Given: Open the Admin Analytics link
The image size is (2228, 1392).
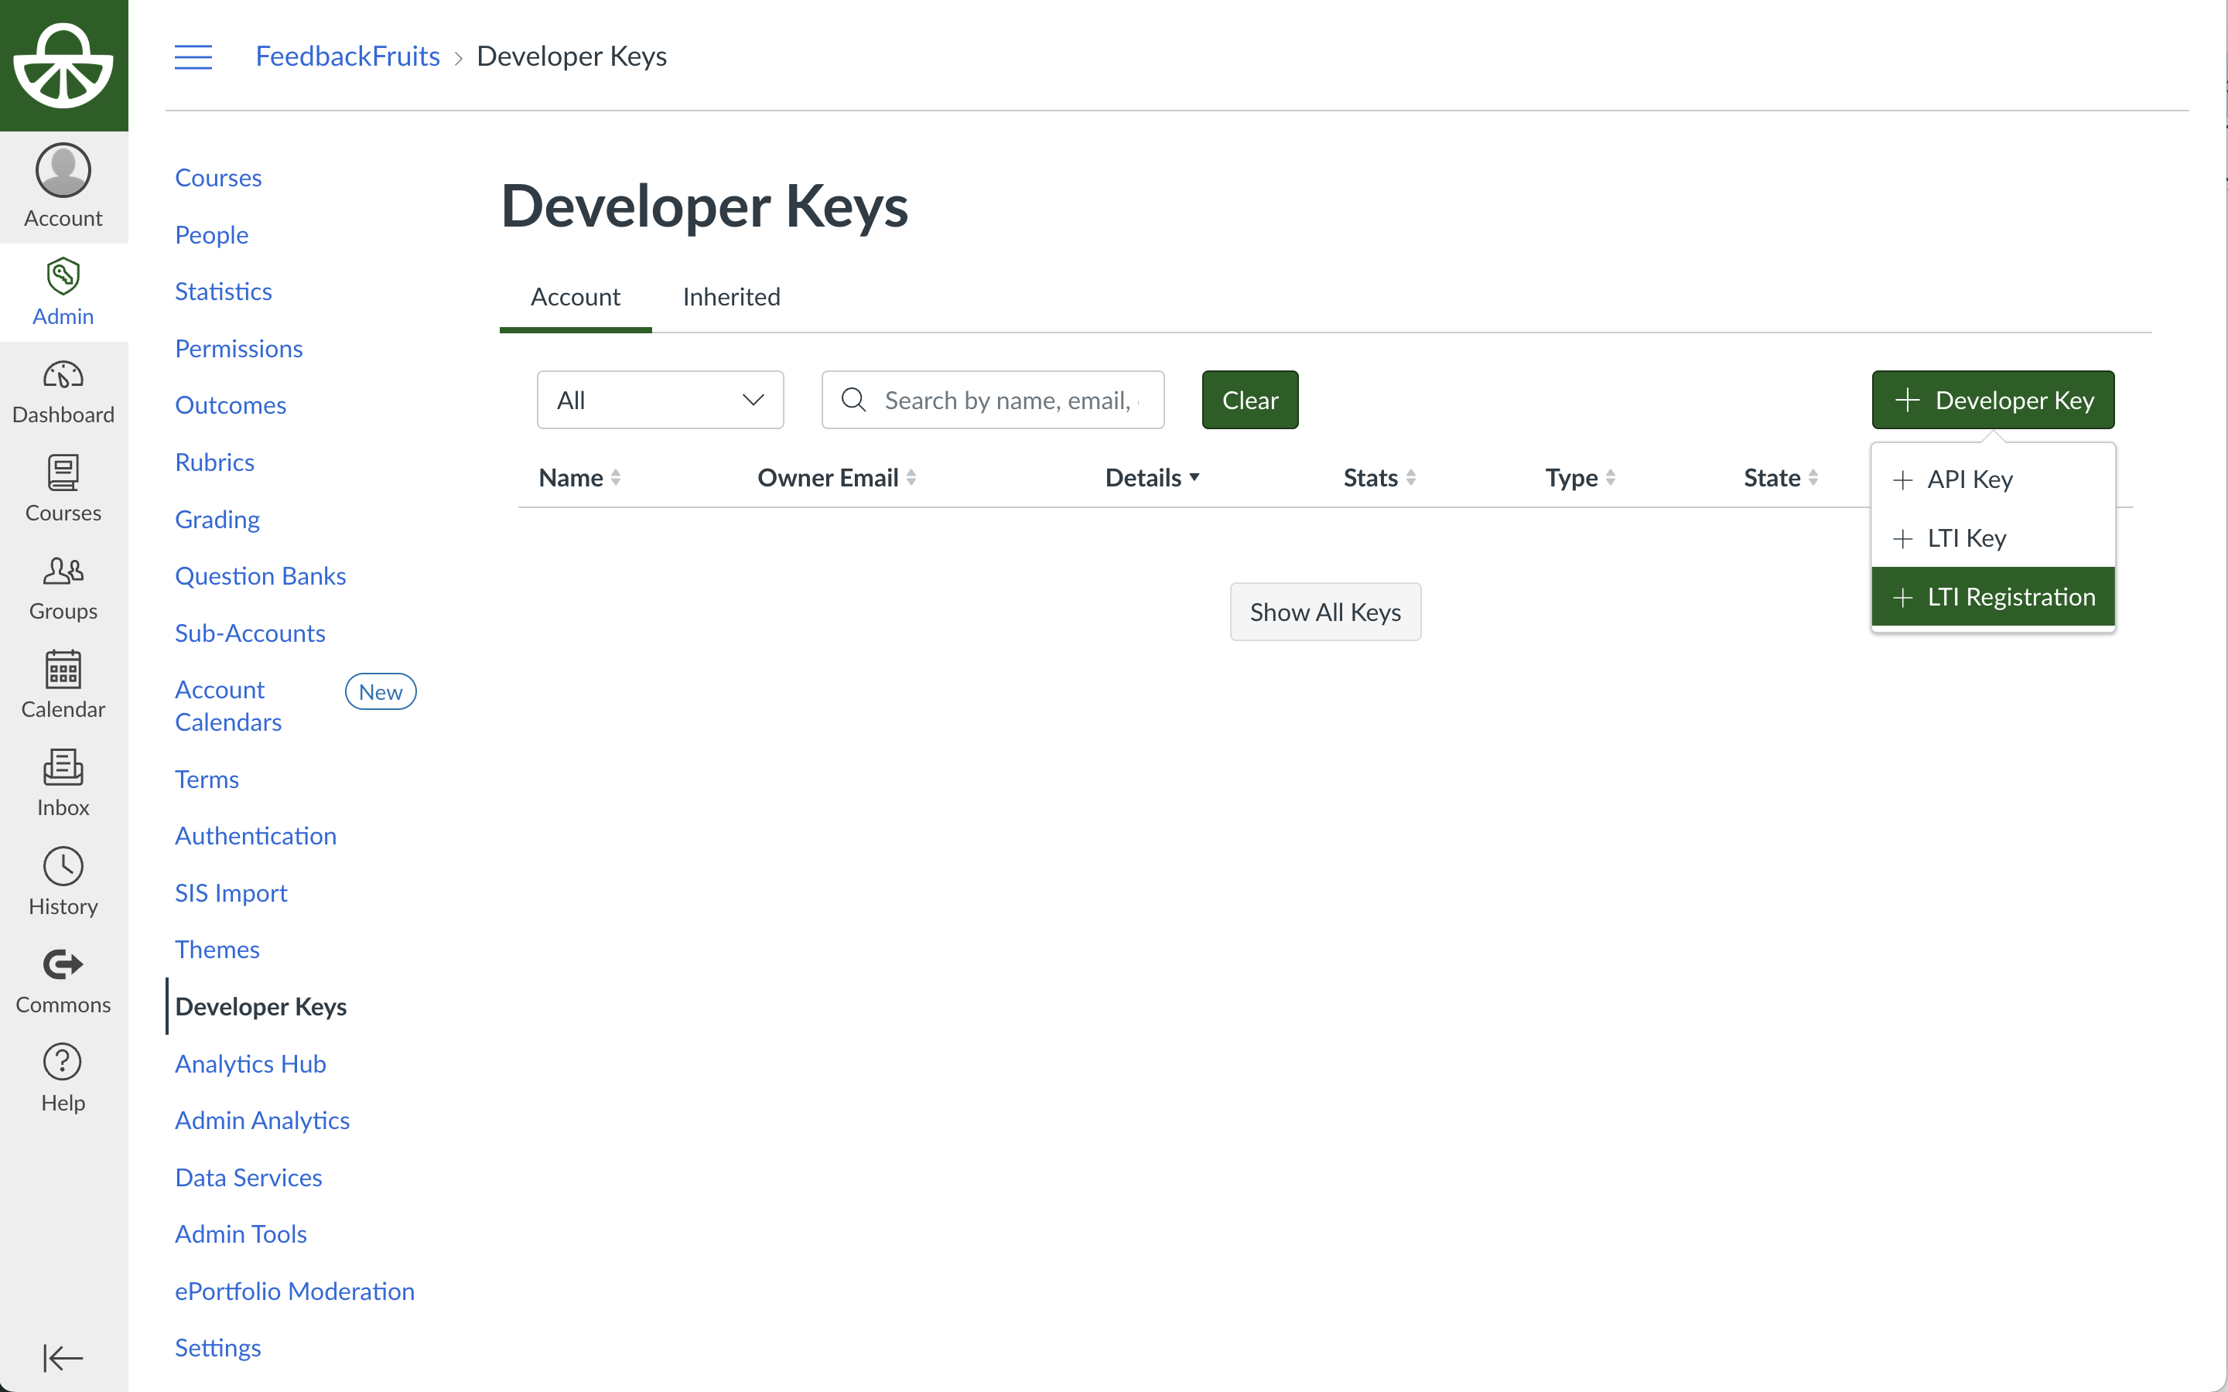Looking at the screenshot, I should click(x=262, y=1121).
